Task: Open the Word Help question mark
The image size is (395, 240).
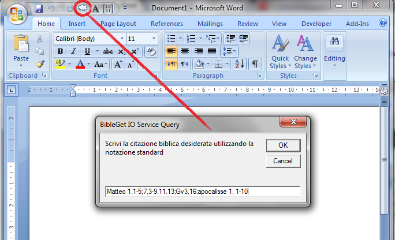Action: point(383,23)
